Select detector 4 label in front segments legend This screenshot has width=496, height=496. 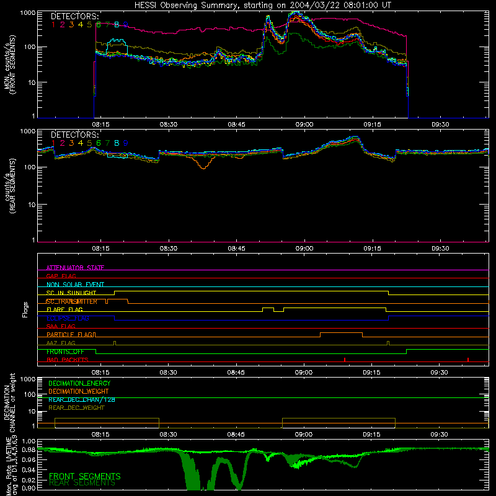point(81,25)
